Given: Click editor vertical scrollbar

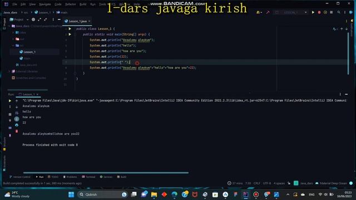Looking at the screenshot, I should coord(348,53).
